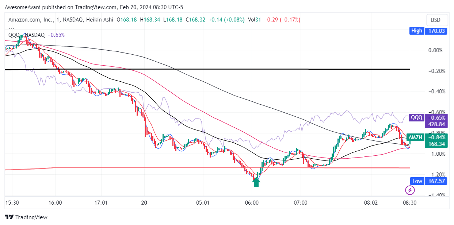Select the green up-arrow marker on chart

click(x=256, y=182)
